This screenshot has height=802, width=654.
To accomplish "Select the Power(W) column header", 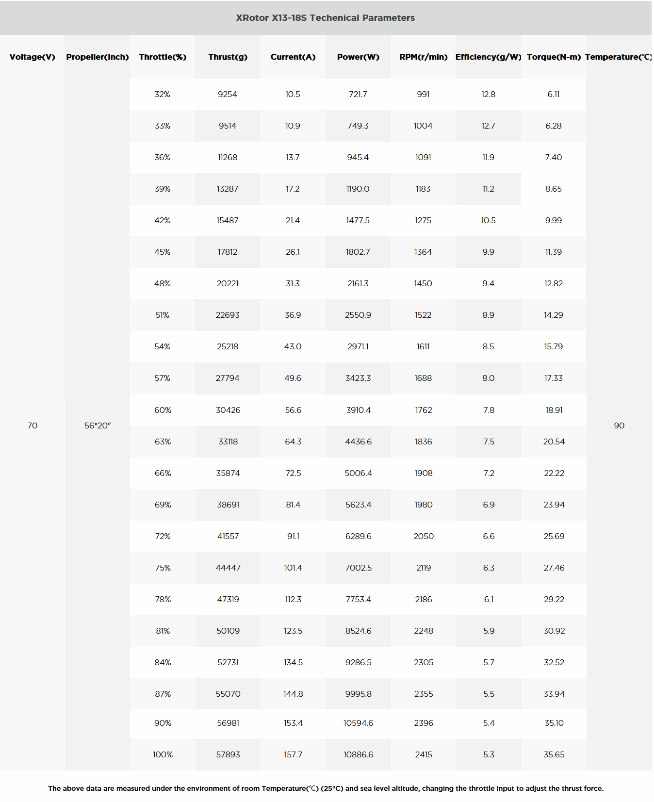I will pos(358,57).
